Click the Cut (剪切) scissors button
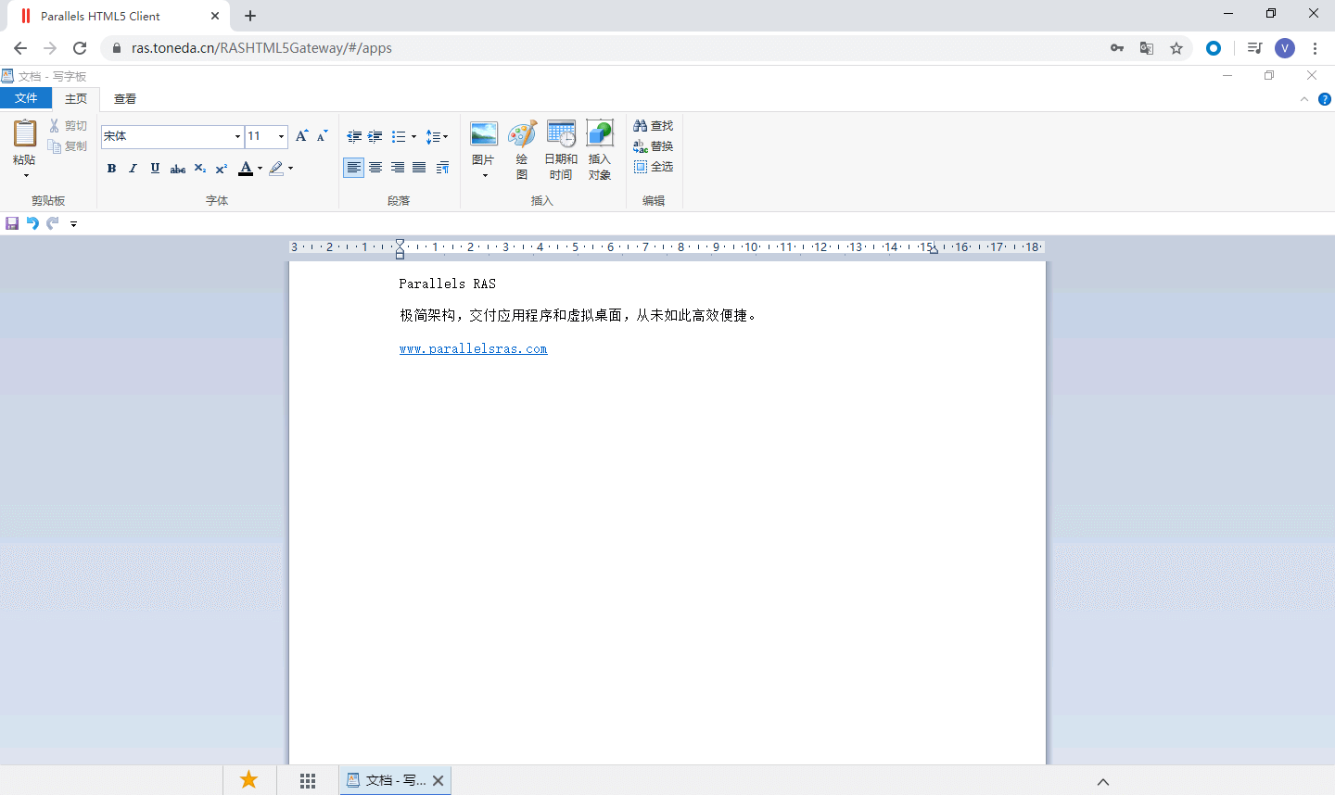The width and height of the screenshot is (1335, 795). pos(68,126)
